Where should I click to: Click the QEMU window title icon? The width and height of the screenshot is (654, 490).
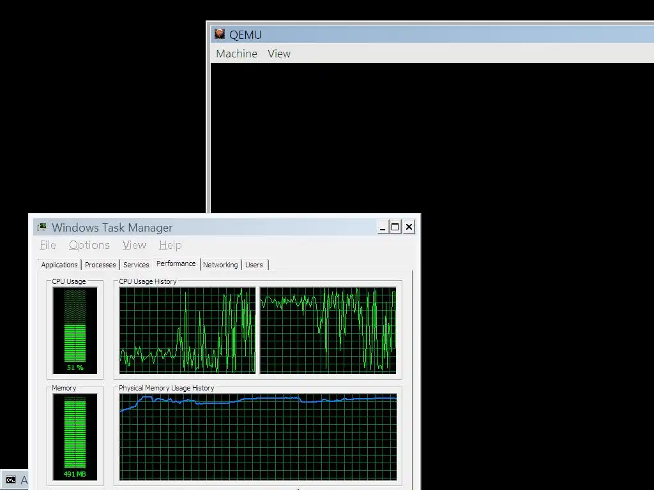[220, 34]
